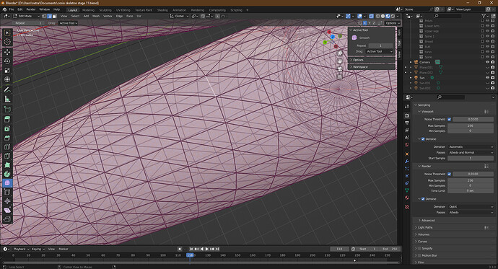
Task: Select the Poly Build tool
Action: click(7, 165)
